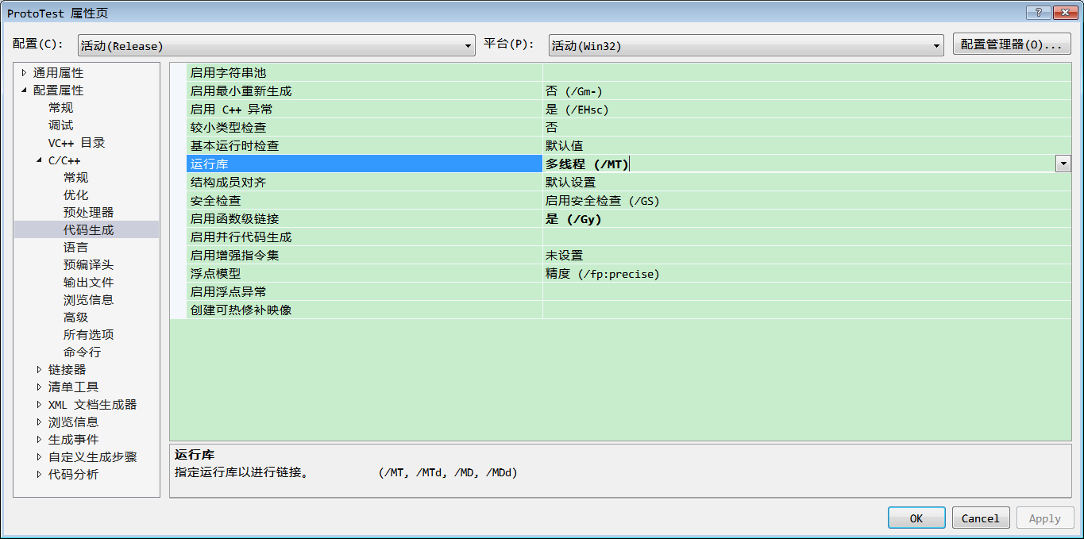Image resolution: width=1084 pixels, height=539 pixels.
Task: Click the help question mark button
Action: [1039, 12]
